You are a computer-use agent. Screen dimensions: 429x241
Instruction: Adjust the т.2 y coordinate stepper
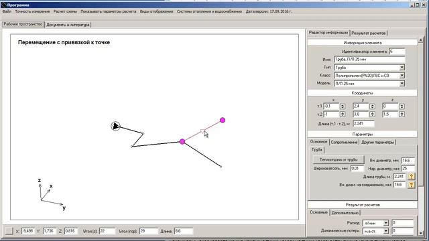click(372, 114)
